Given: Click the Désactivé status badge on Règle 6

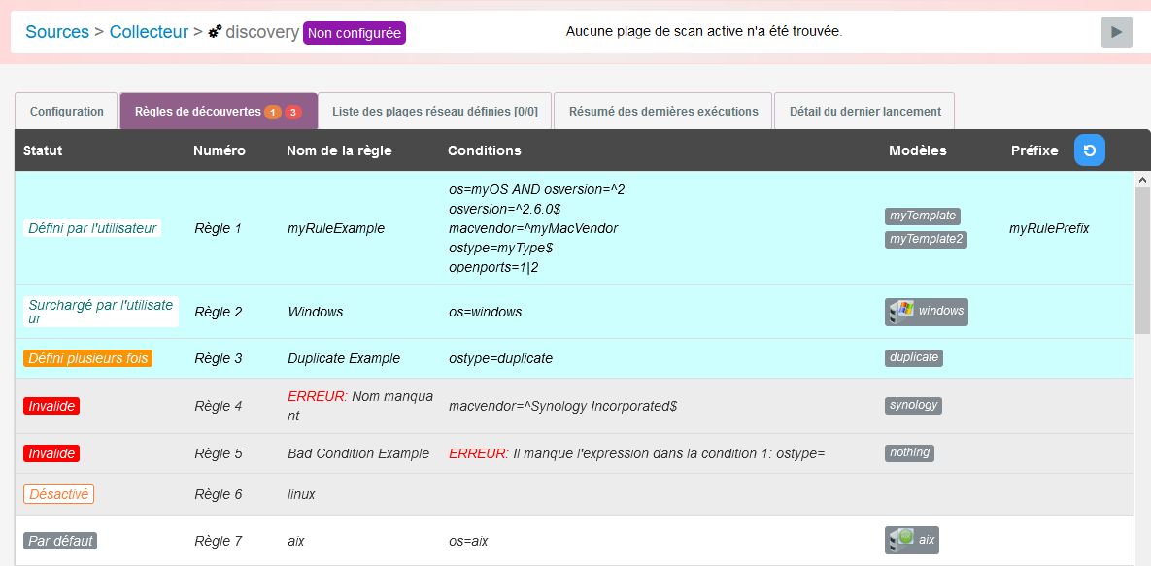Looking at the screenshot, I should (58, 494).
